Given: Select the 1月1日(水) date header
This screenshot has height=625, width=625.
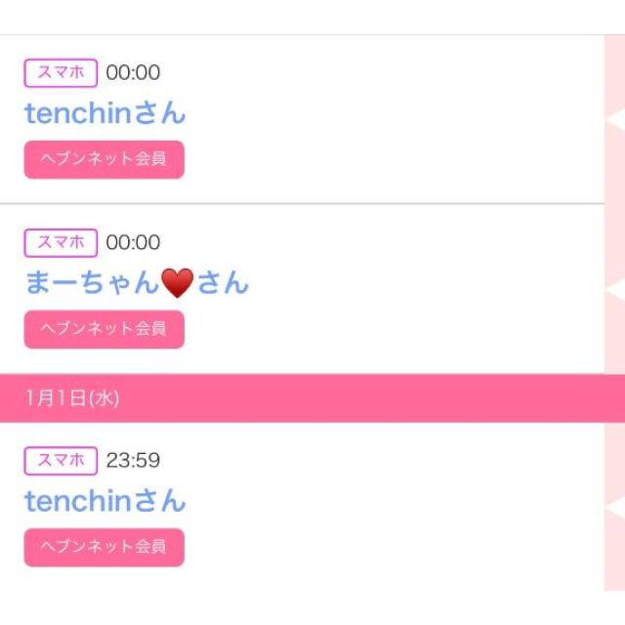Looking at the screenshot, I should [x=73, y=398].
